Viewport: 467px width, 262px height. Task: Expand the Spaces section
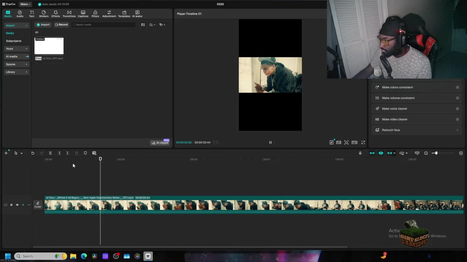17,64
